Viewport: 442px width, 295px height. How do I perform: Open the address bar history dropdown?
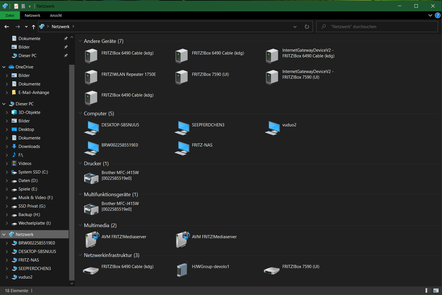click(x=295, y=27)
